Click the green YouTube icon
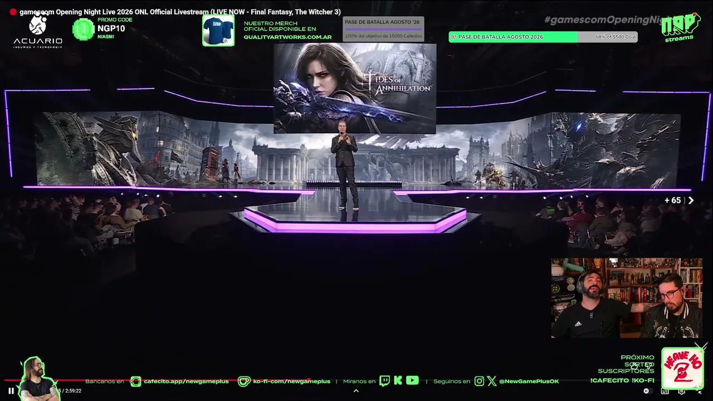 point(412,381)
